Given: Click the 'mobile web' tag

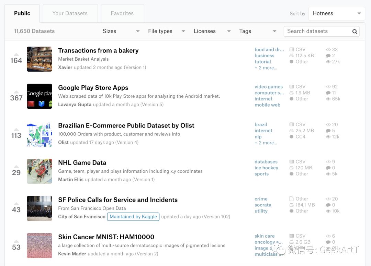Looking at the screenshot, I should pos(267,105).
